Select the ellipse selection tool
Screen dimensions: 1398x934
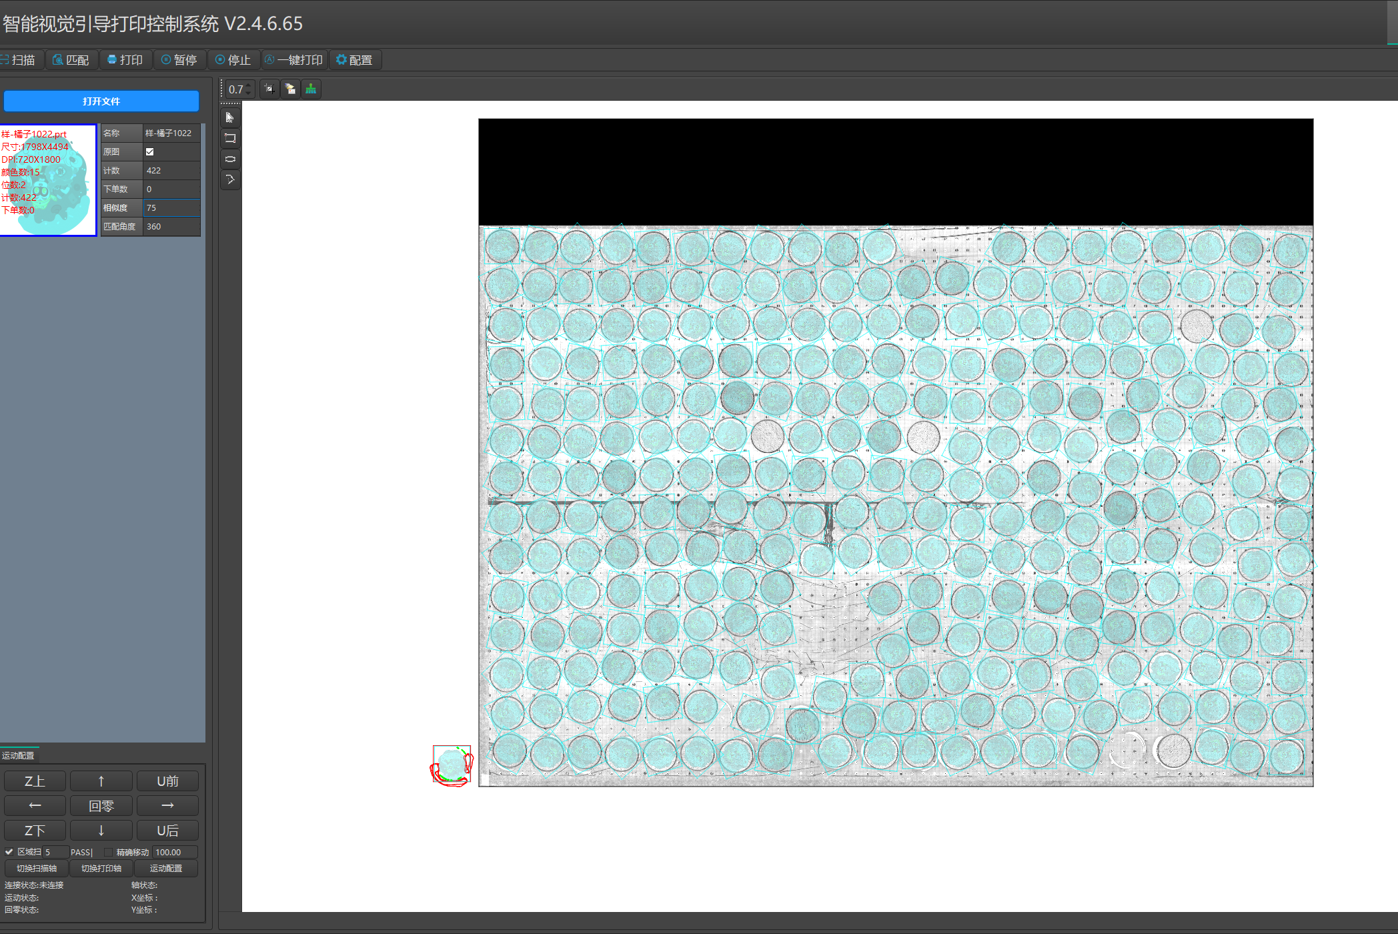(x=230, y=159)
